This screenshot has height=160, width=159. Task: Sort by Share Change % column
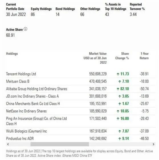pyautogui.click(x=122, y=56)
